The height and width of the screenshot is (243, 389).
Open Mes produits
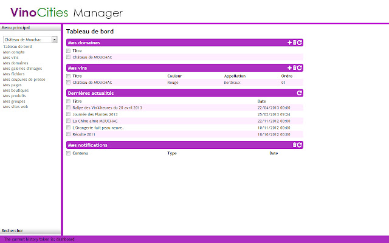(x=14, y=96)
